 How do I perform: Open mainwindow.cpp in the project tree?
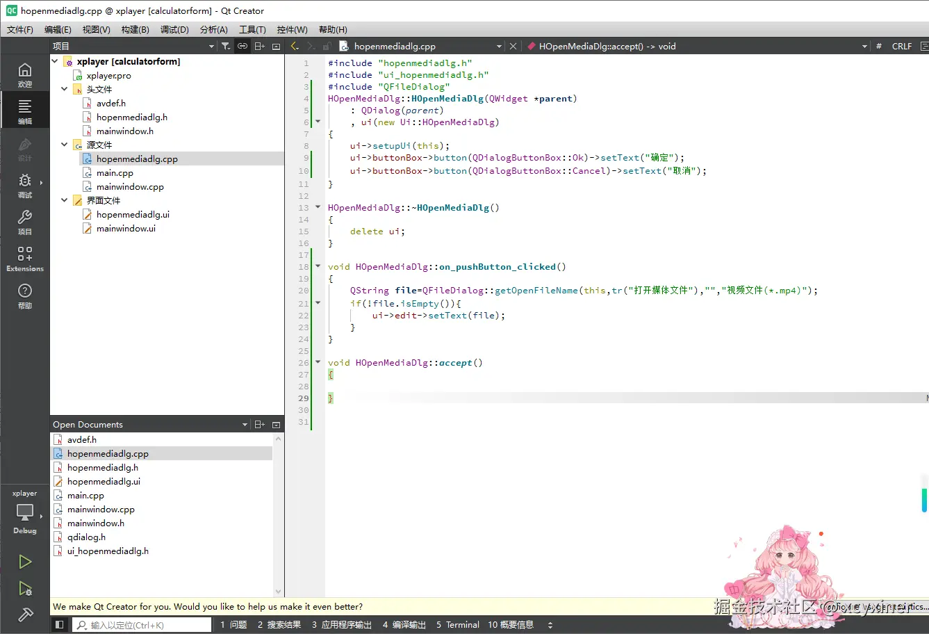130,186
